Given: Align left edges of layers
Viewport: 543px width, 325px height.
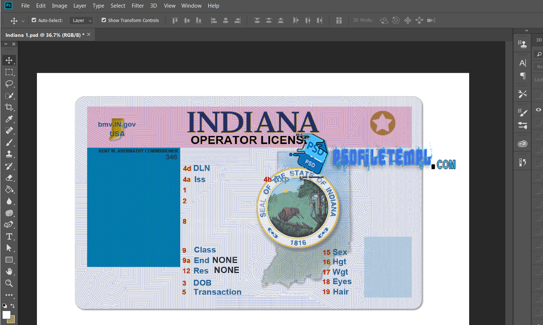Looking at the screenshot, I should pyautogui.click(x=214, y=20).
